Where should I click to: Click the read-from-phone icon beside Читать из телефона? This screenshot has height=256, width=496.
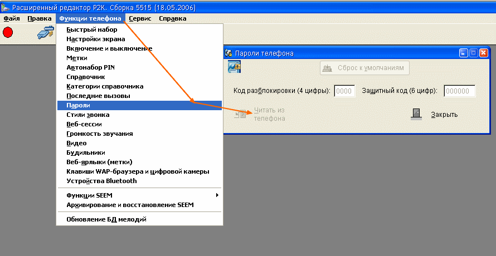pyautogui.click(x=240, y=114)
